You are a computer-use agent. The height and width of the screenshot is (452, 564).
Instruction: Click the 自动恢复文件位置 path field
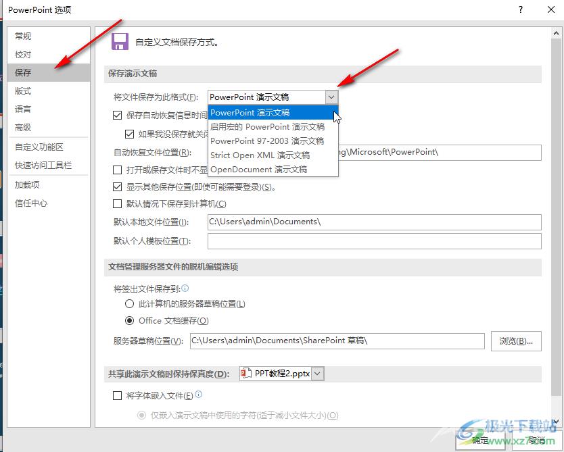pos(440,152)
